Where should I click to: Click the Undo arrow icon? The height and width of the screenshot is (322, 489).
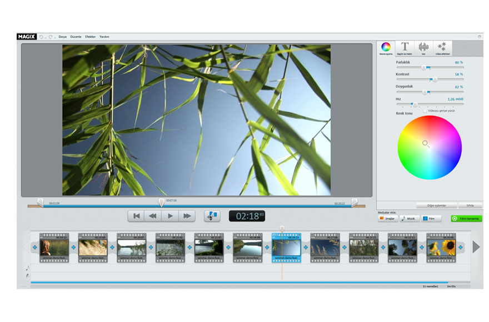tap(41, 37)
